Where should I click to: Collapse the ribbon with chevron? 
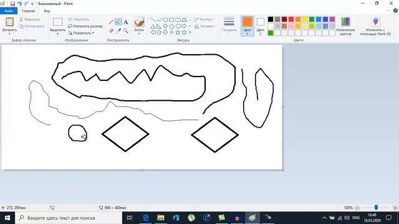[x=388, y=11]
